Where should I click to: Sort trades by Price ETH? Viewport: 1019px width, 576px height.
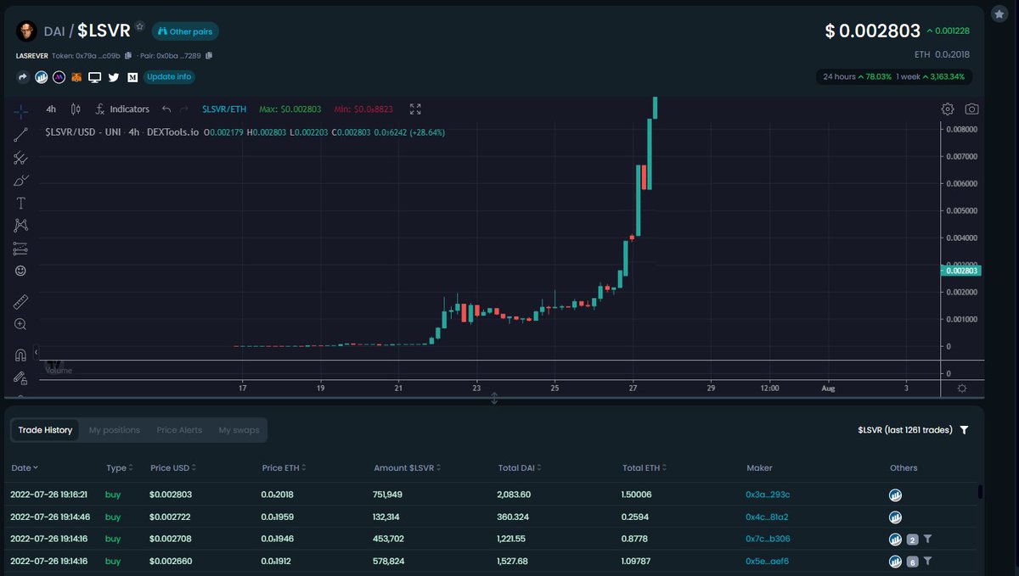[284, 468]
